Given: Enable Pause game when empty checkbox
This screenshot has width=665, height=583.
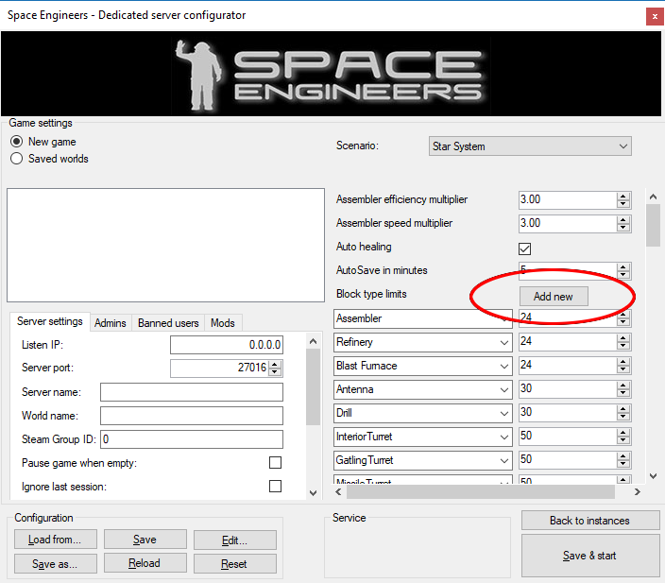Looking at the screenshot, I should [275, 463].
